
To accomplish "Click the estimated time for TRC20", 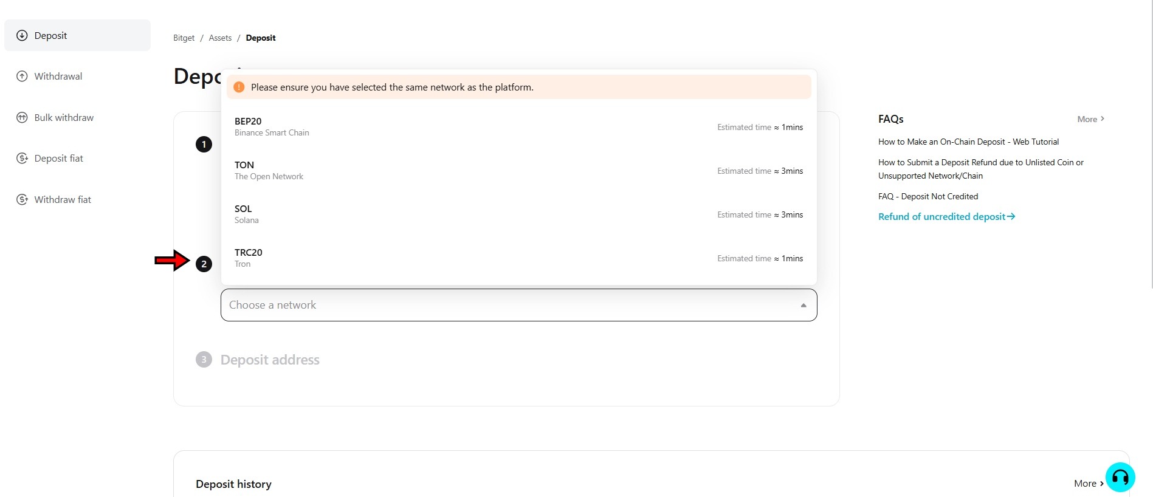I will (x=760, y=258).
